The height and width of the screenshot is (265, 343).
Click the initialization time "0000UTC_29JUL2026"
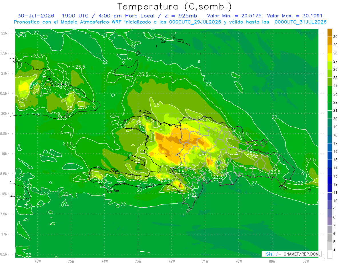click(195, 22)
